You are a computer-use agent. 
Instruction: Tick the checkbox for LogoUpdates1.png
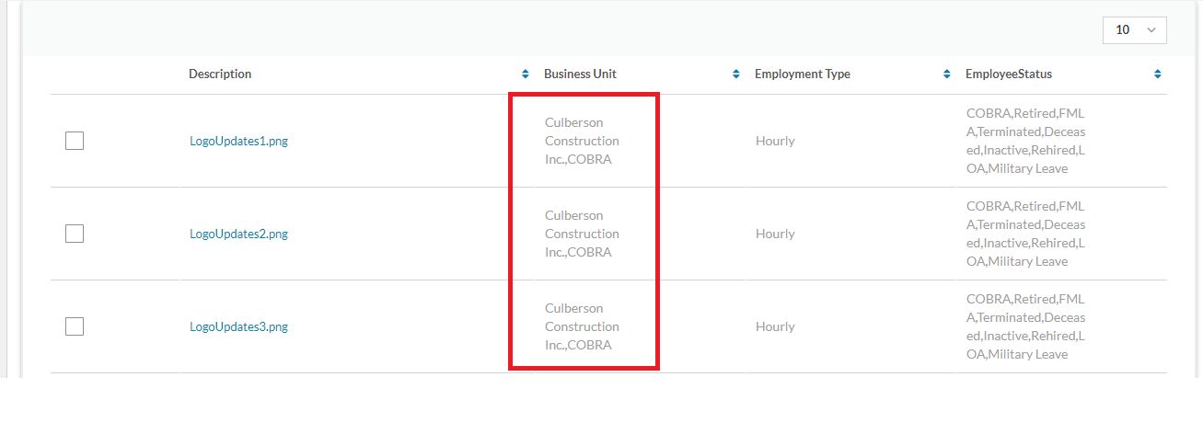75,141
